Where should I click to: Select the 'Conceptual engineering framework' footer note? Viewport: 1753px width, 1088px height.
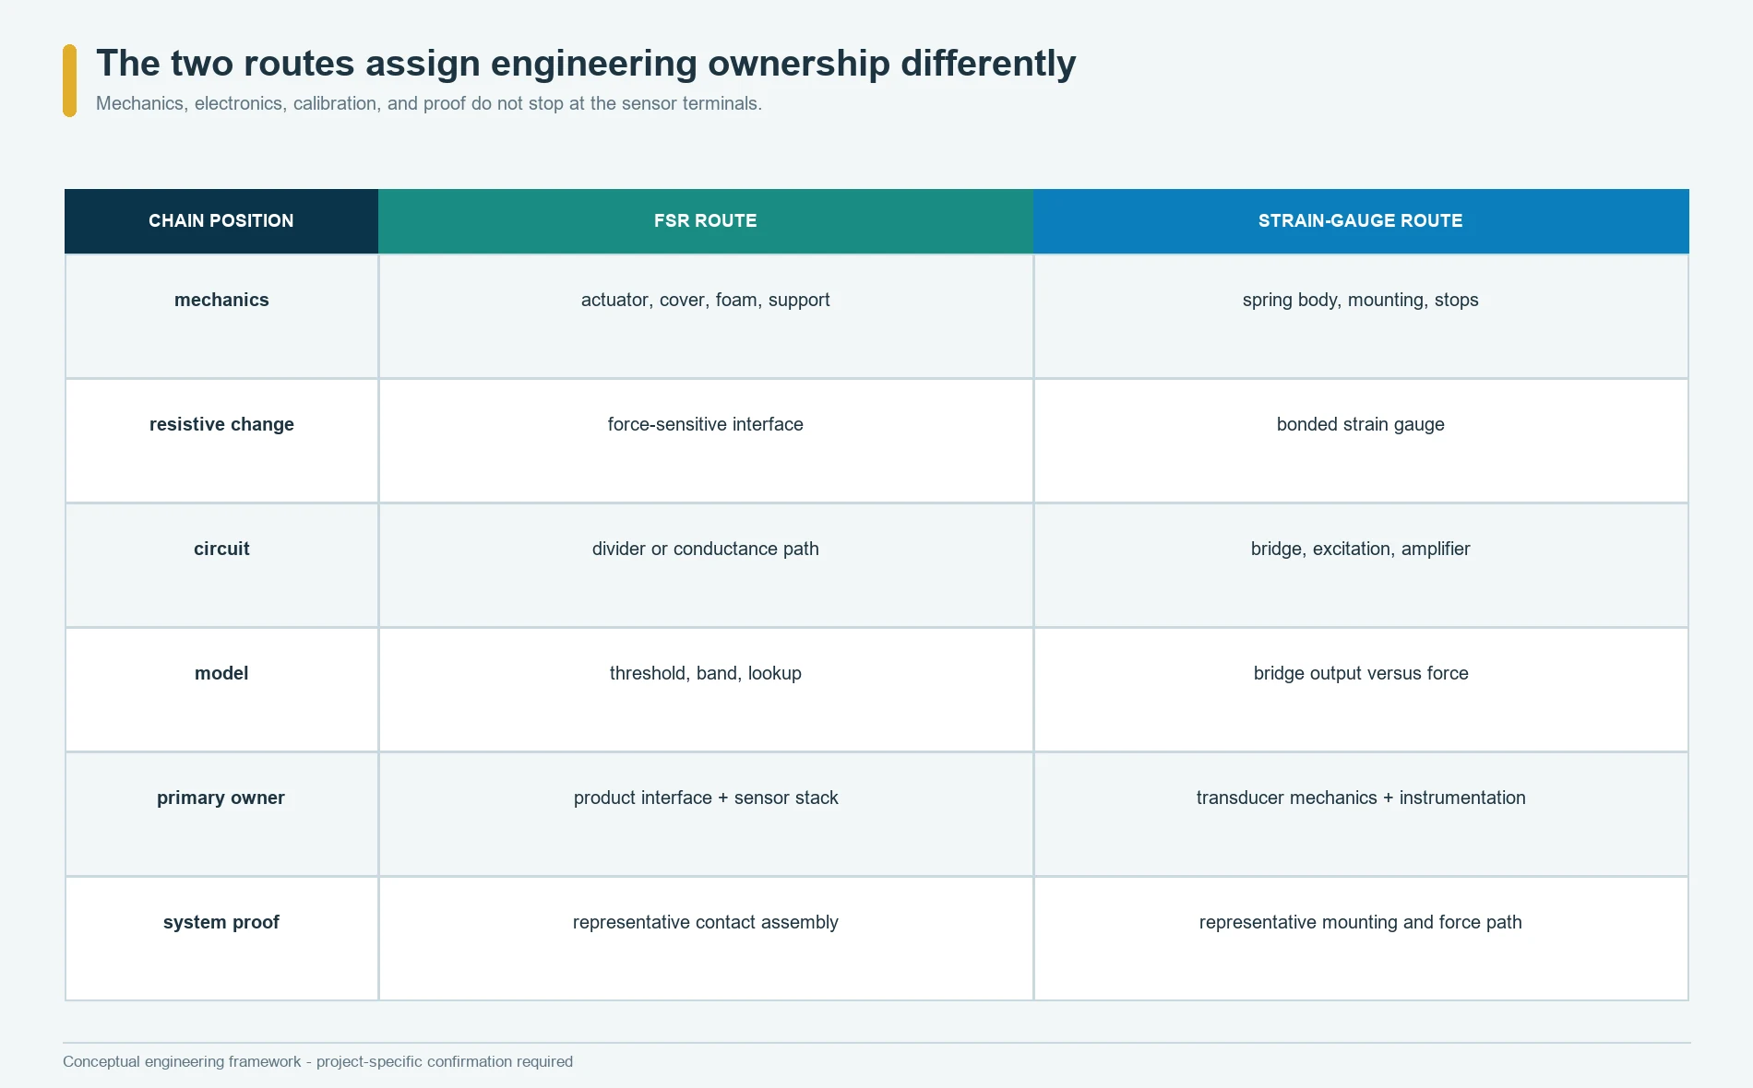tap(317, 1061)
